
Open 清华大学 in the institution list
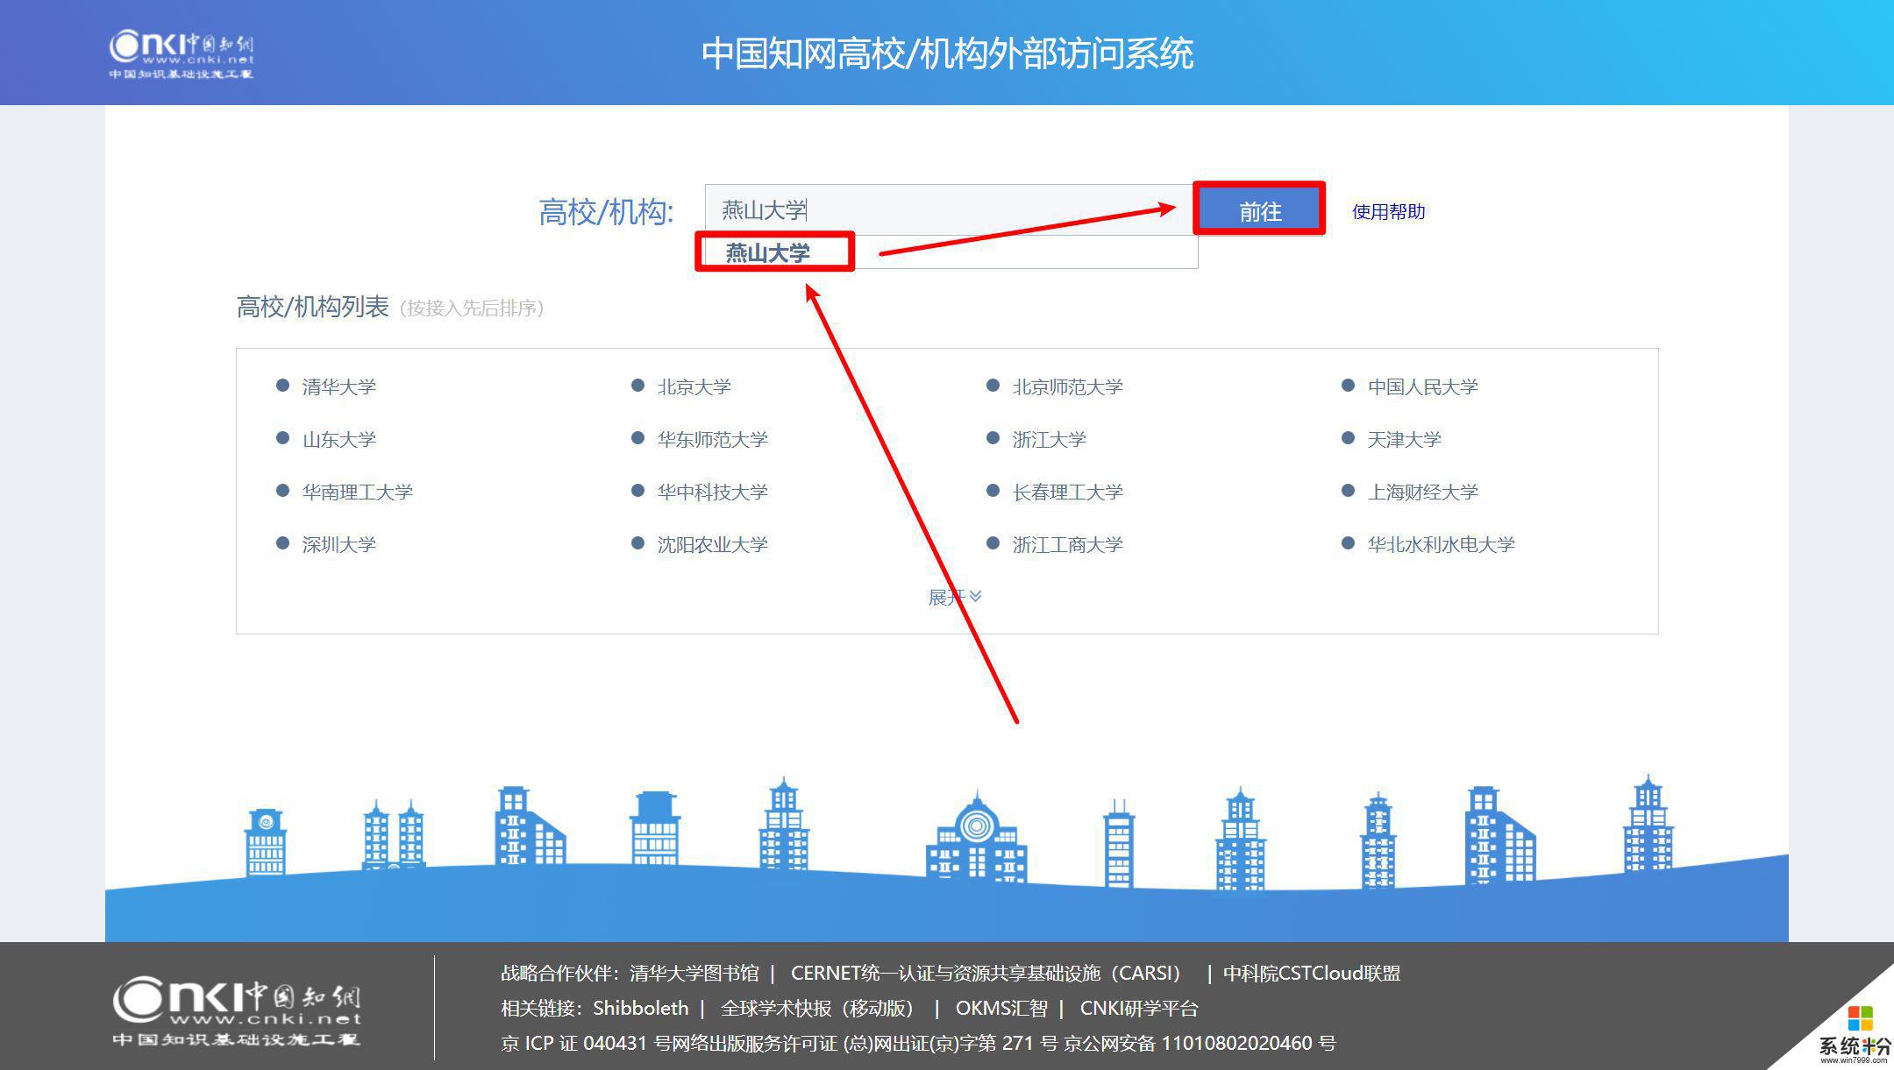click(338, 386)
